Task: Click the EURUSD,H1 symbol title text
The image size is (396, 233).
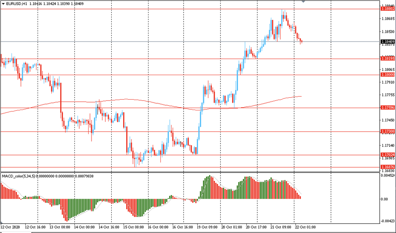Action: pyautogui.click(x=17, y=4)
